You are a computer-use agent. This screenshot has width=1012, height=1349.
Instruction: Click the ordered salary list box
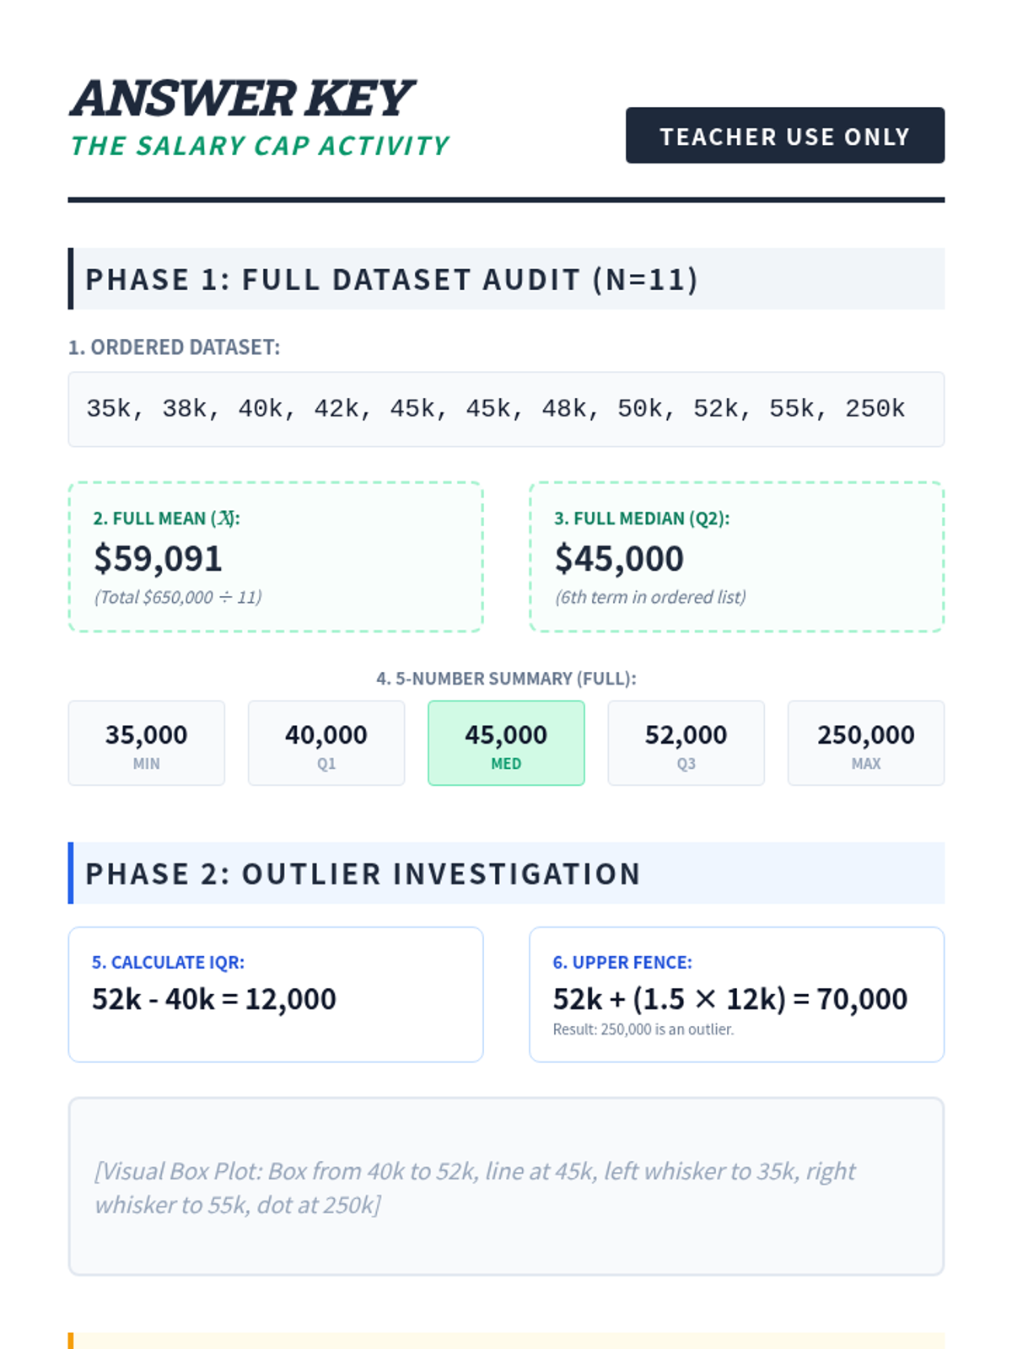pos(506,409)
